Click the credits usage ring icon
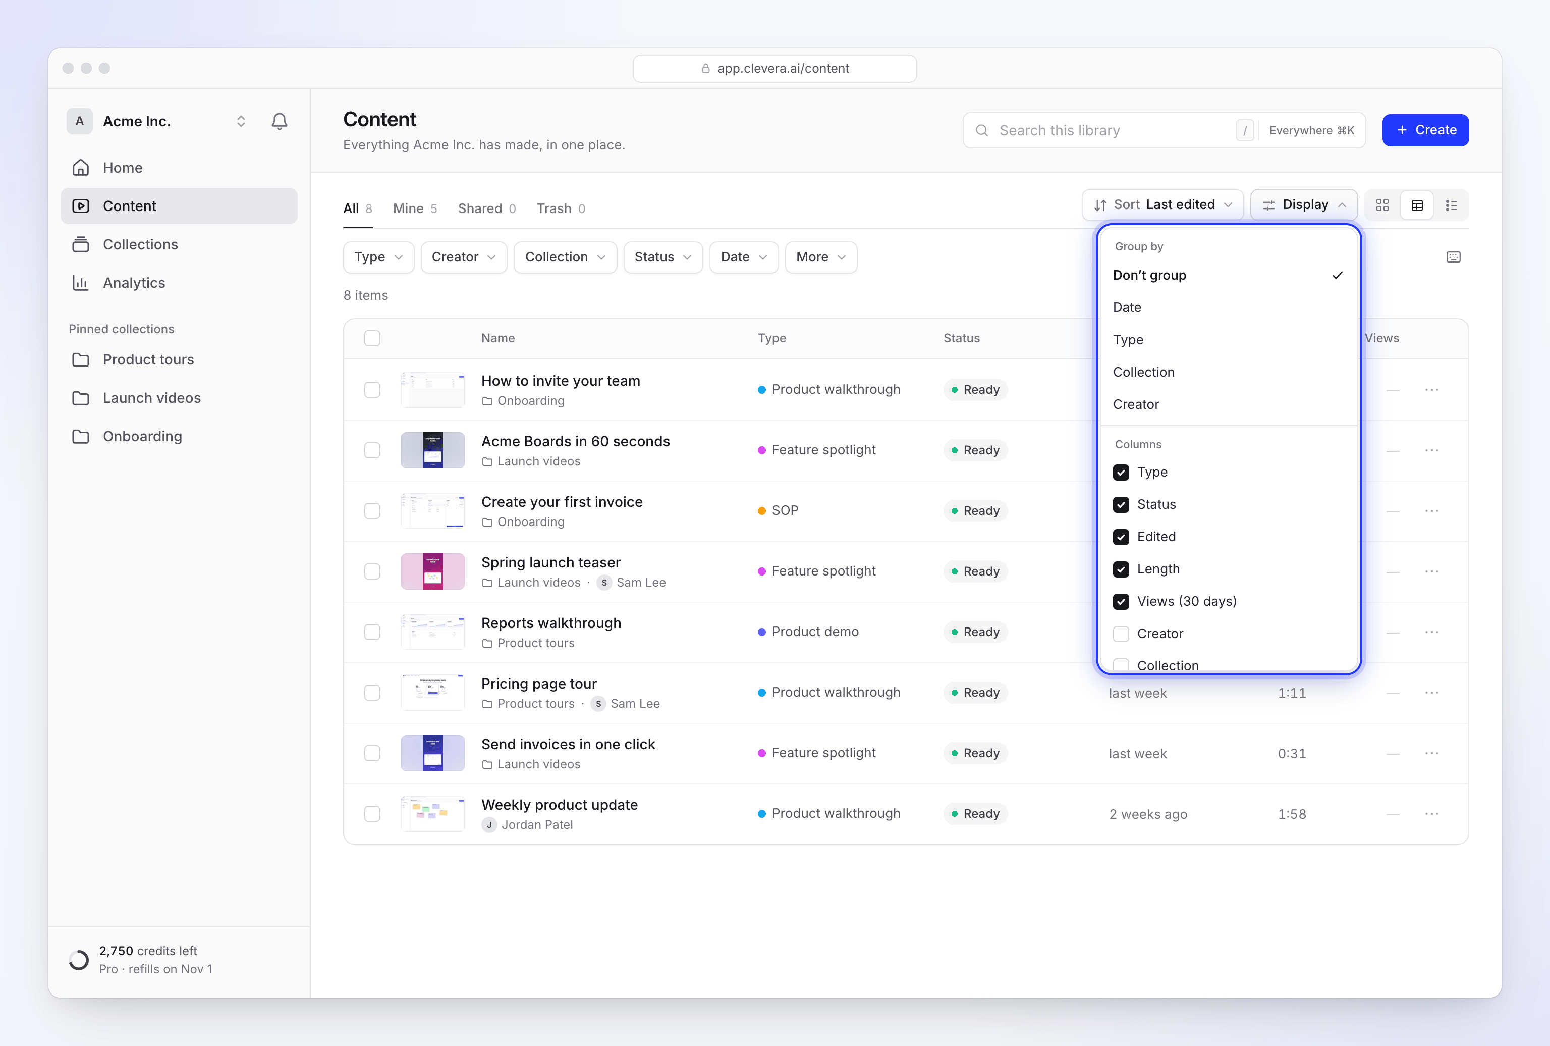The height and width of the screenshot is (1046, 1550). (x=79, y=960)
